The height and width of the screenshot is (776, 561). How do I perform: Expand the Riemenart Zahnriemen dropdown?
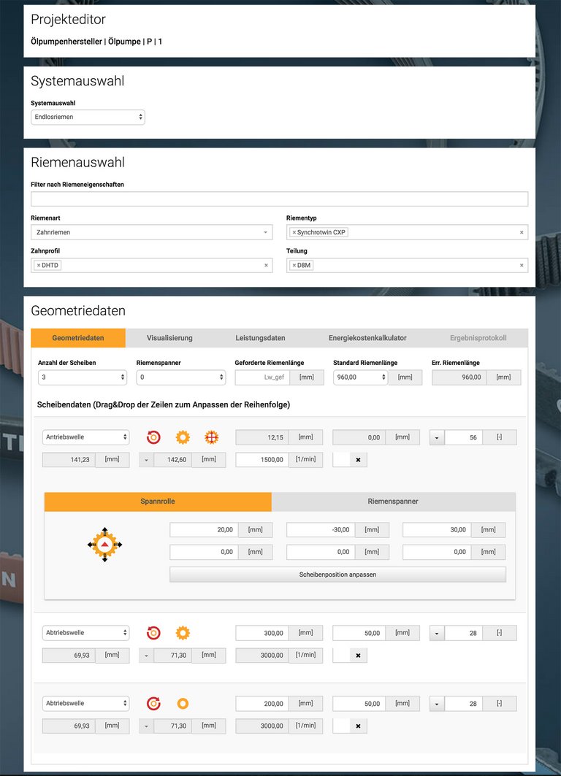click(151, 233)
